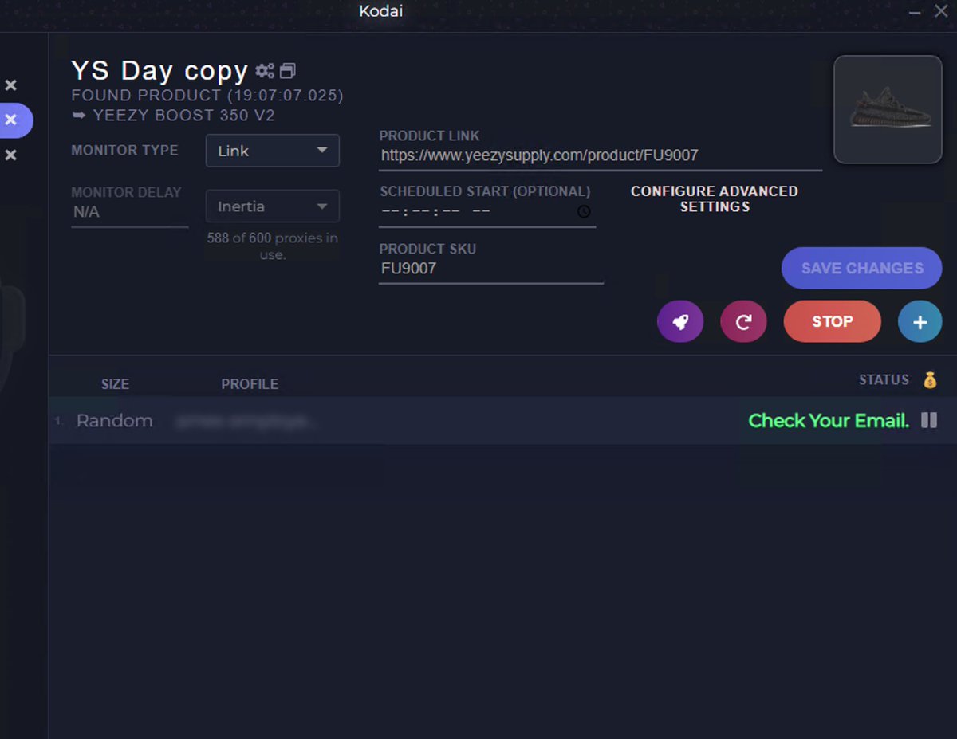Click the Check Your Email status
The width and height of the screenshot is (957, 739).
829,421
